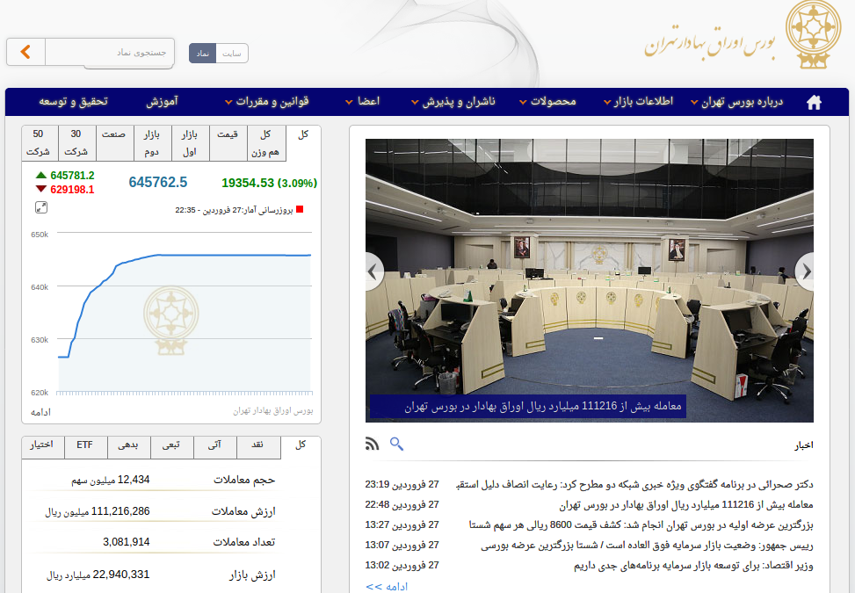Image resolution: width=855 pixels, height=593 pixels.
Task: Click the ارزش معاملات value 111,216,286
Action: coord(120,511)
